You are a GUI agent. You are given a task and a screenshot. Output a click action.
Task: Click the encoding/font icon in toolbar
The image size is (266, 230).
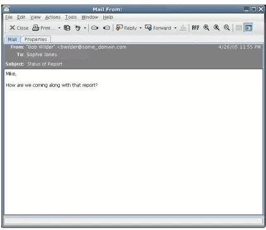tap(195, 28)
